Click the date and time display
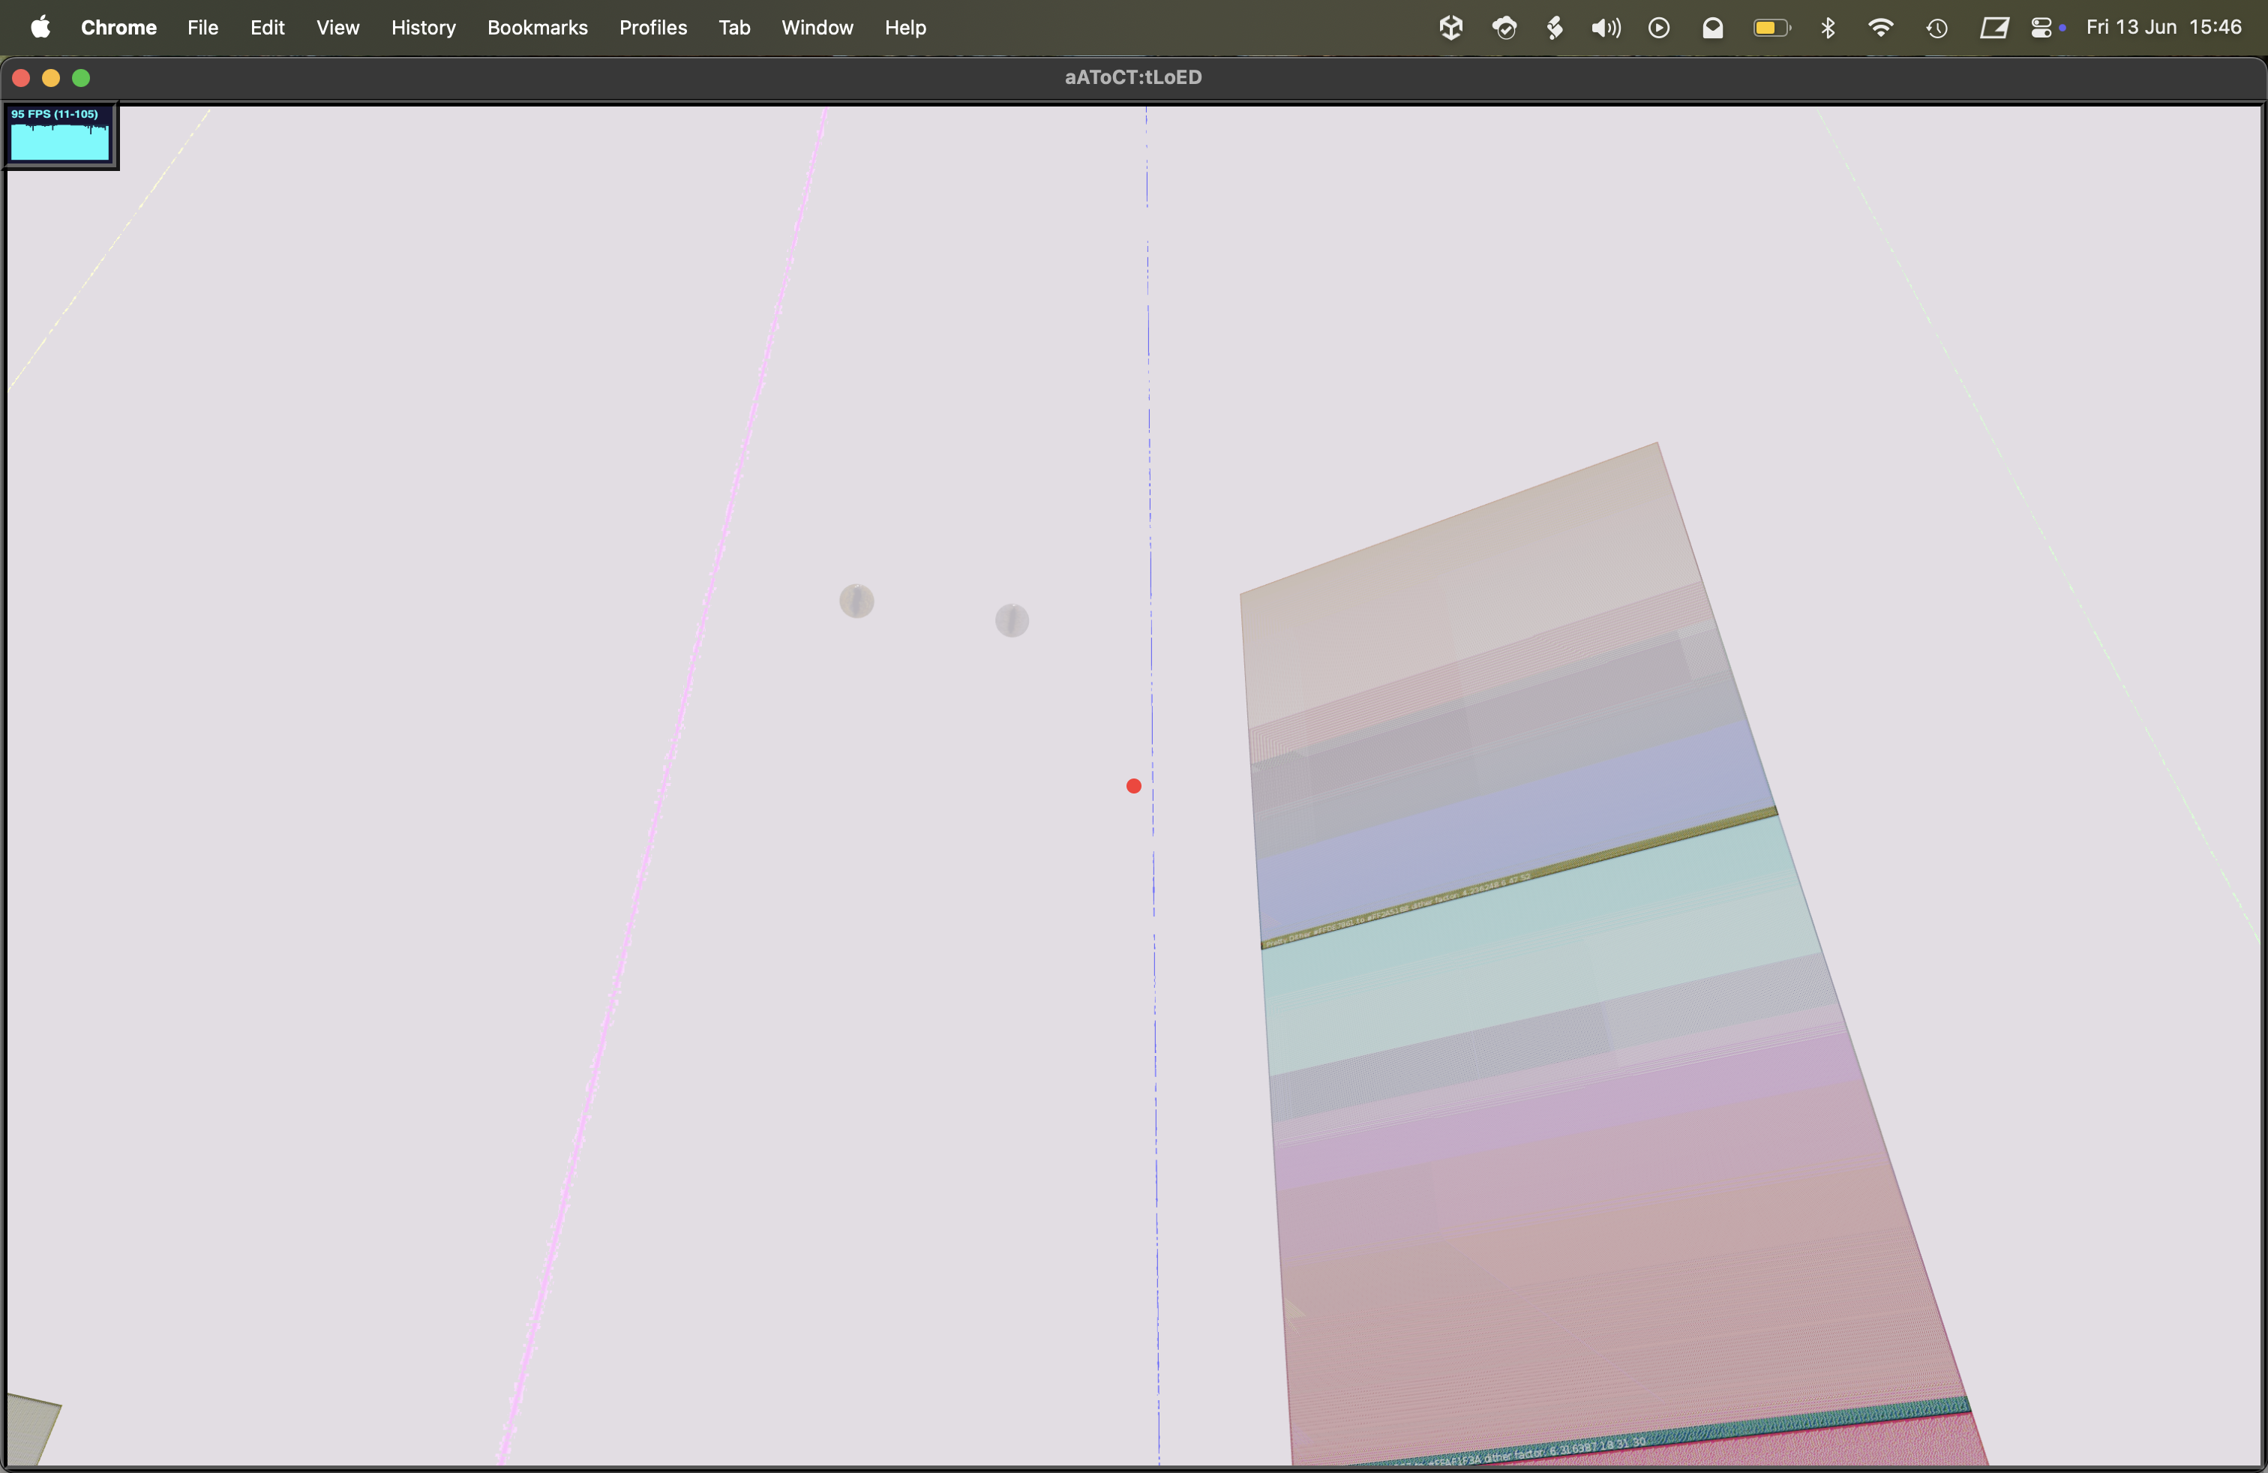The width and height of the screenshot is (2268, 1473). click(x=2164, y=27)
